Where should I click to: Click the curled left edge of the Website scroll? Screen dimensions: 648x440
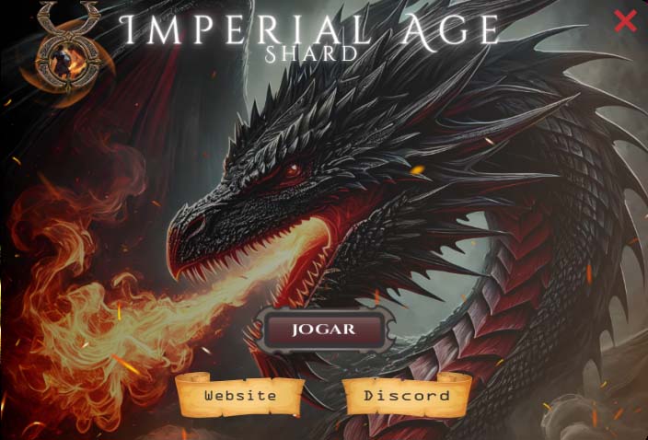pyautogui.click(x=188, y=394)
